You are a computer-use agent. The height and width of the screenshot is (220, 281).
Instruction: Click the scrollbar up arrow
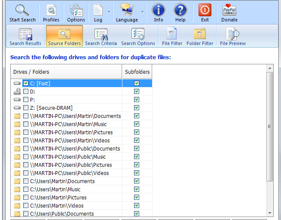(x=270, y=68)
